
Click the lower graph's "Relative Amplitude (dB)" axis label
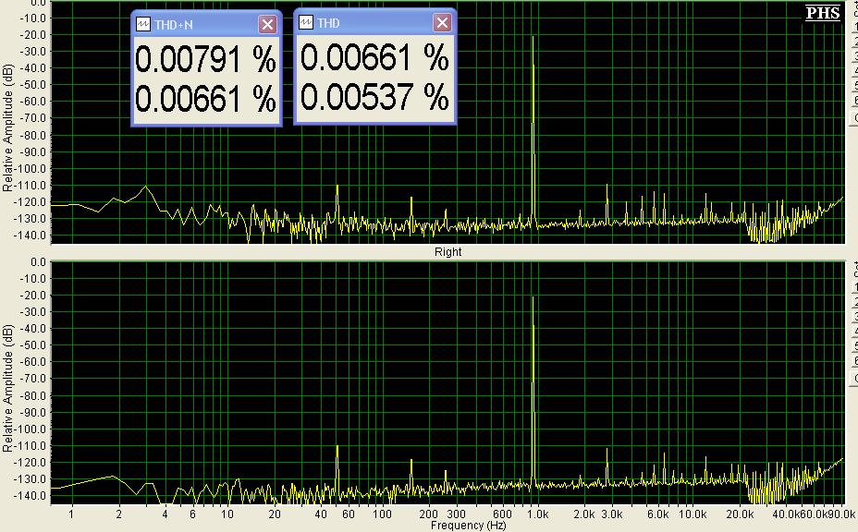coord(7,388)
